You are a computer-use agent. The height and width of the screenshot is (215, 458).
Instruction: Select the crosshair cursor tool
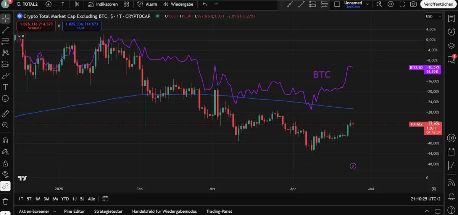[5, 18]
